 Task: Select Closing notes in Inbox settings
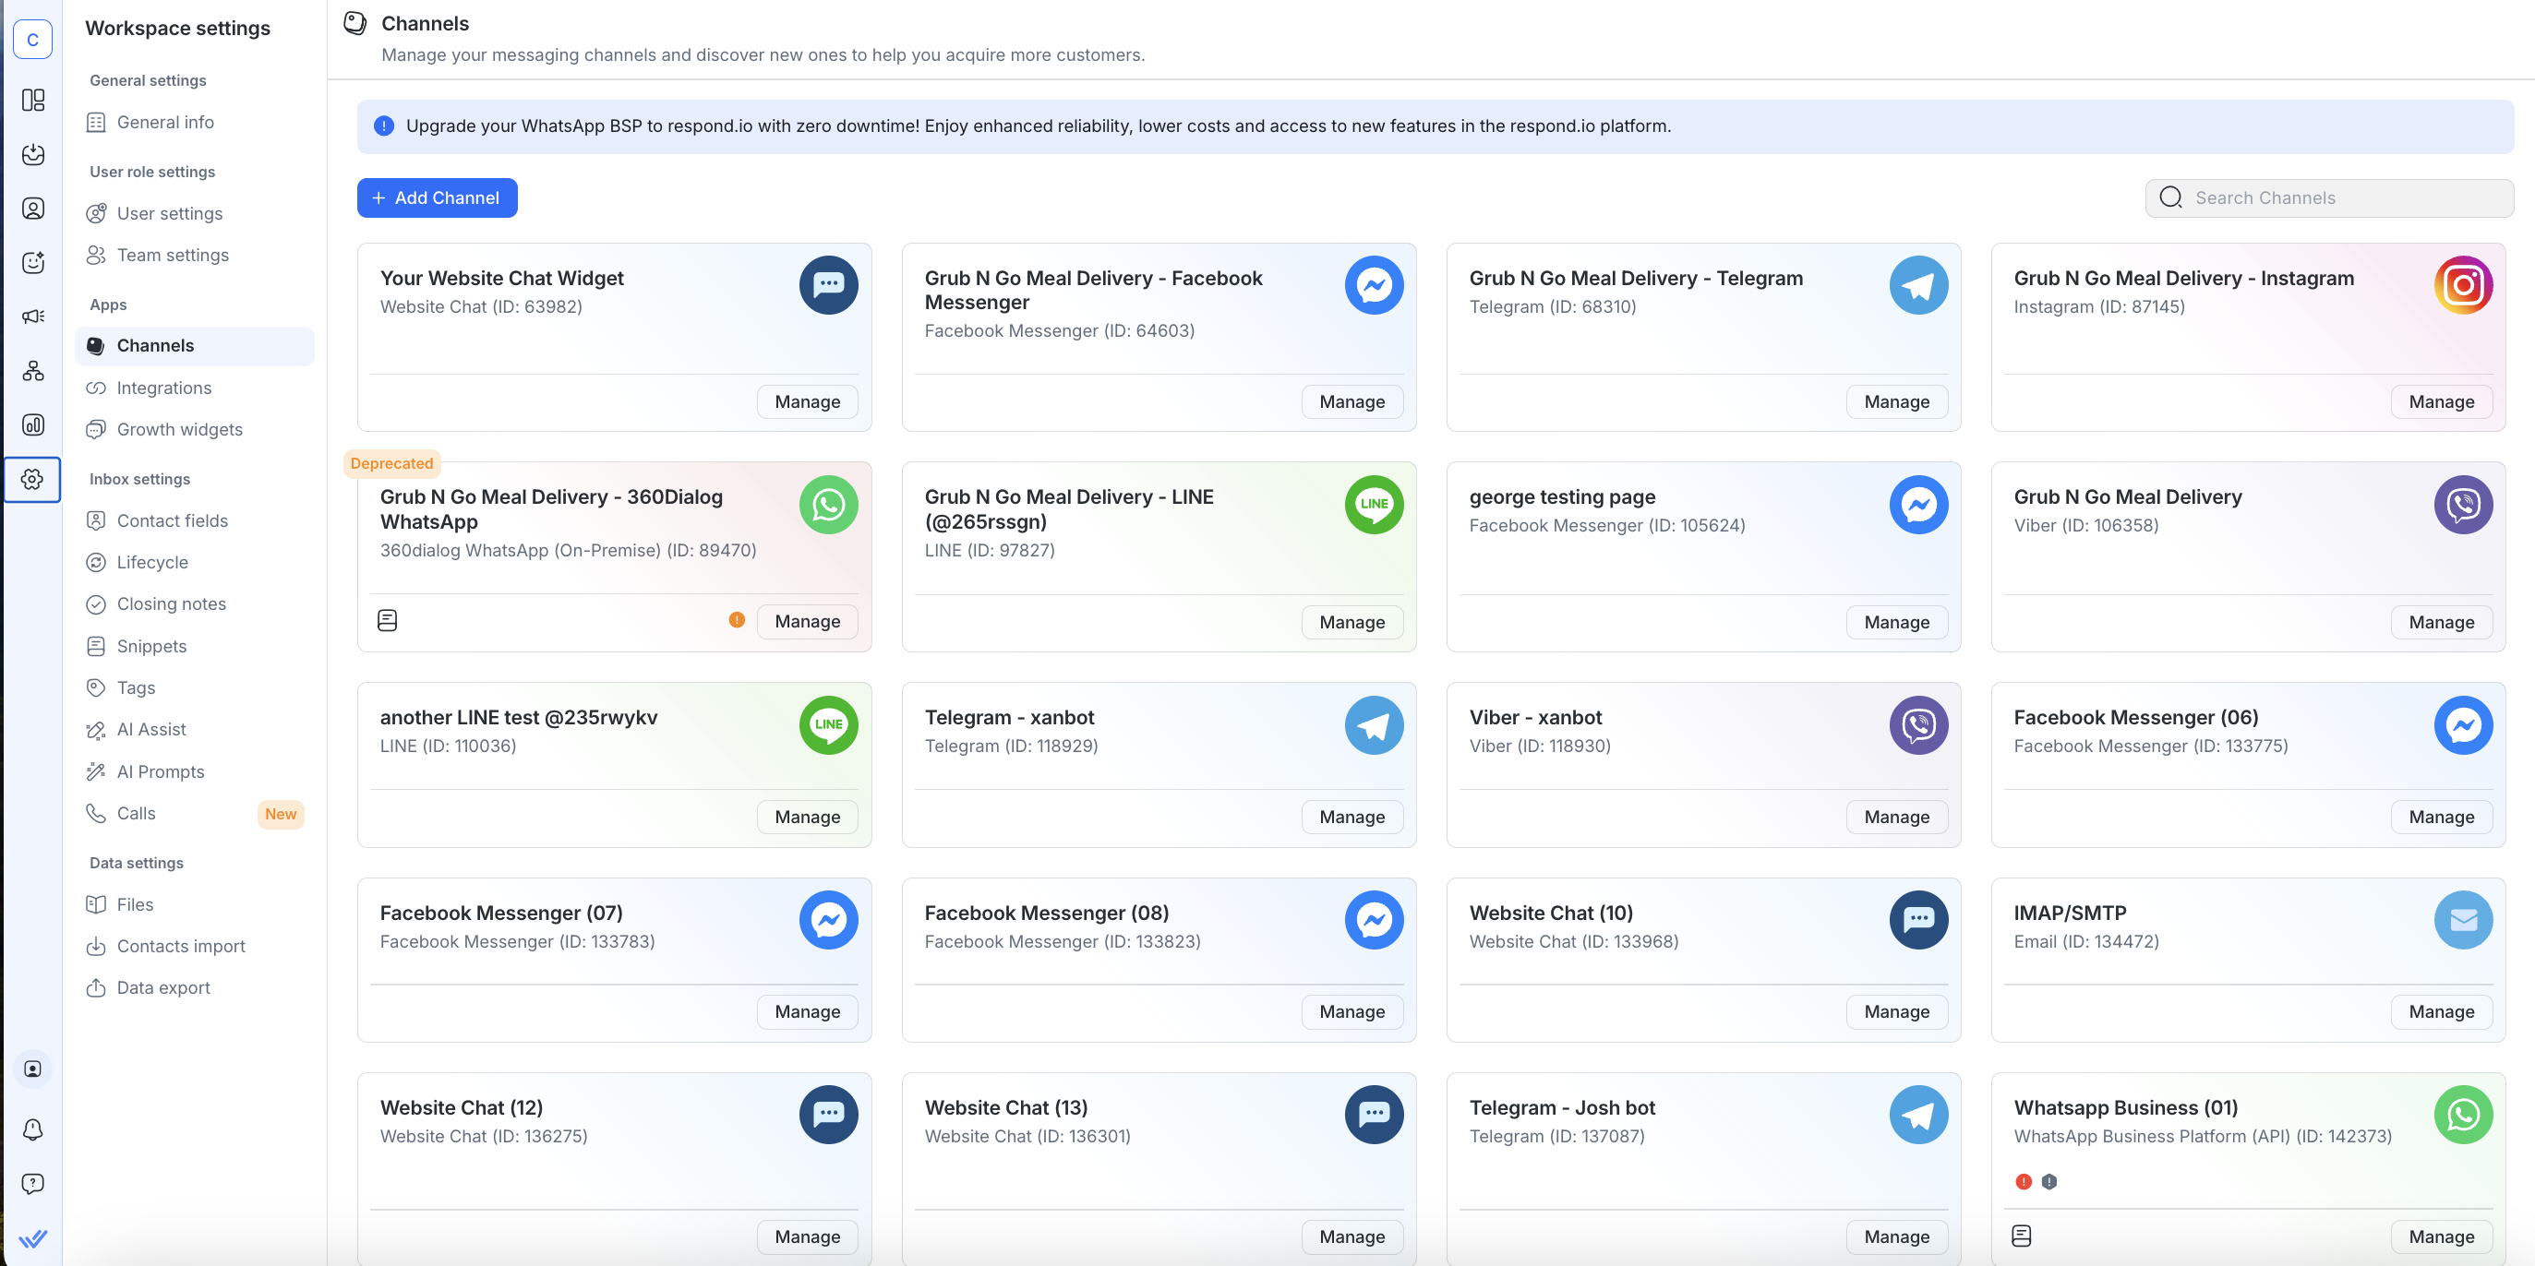171,603
